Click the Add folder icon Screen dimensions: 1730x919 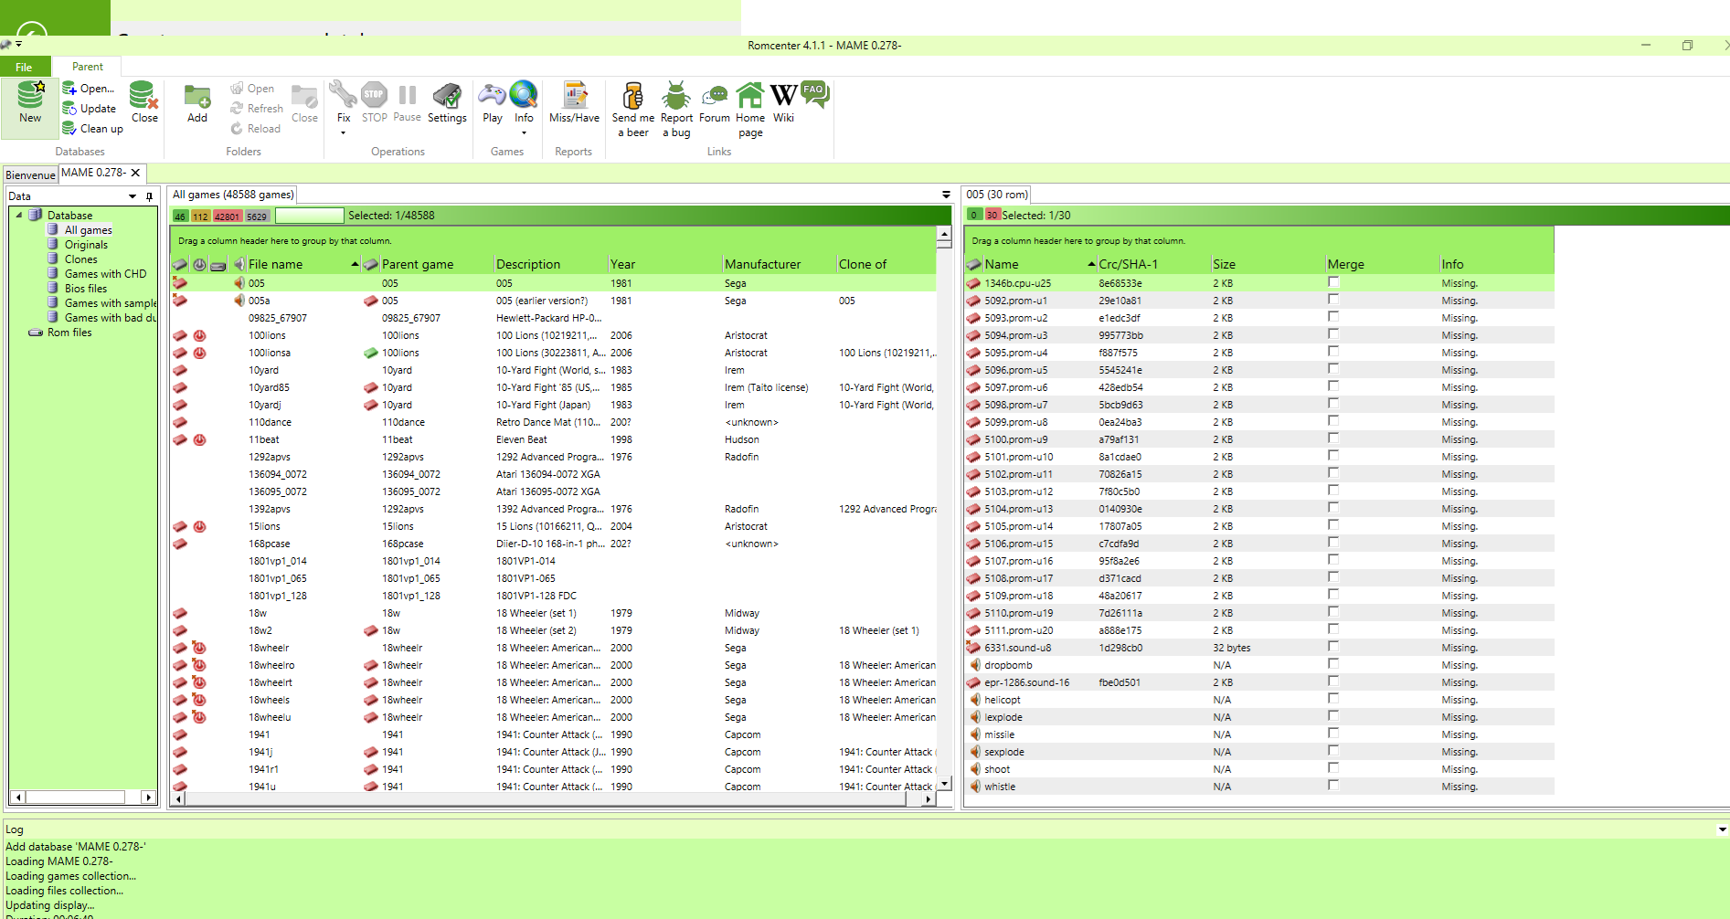pos(197,95)
